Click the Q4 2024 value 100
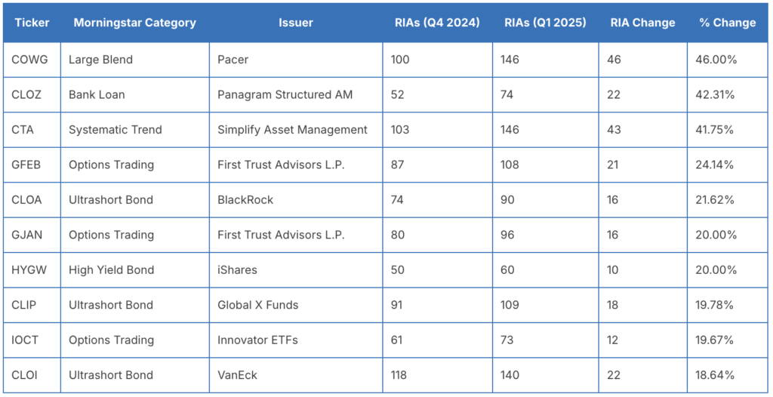Screen dimensions: 773x397 click(x=400, y=60)
